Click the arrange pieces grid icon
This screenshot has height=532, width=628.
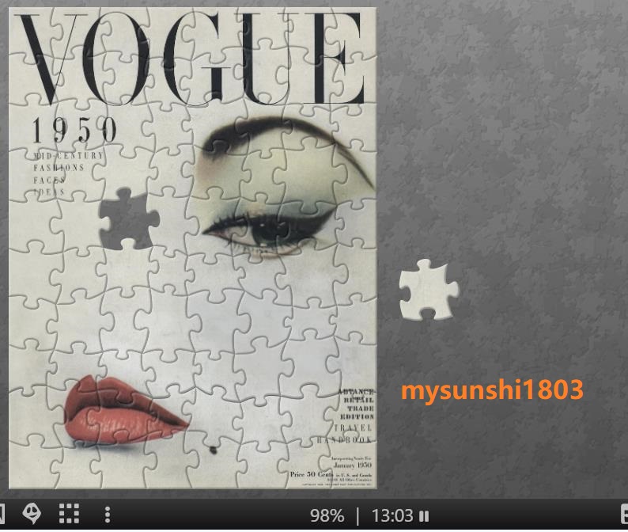(70, 514)
